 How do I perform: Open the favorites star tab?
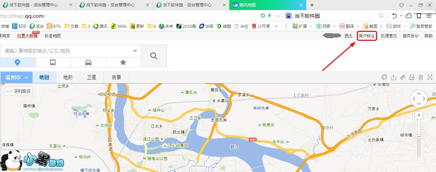[123, 62]
